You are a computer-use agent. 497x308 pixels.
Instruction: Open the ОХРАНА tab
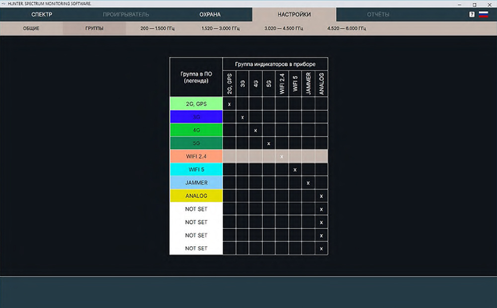coord(210,14)
